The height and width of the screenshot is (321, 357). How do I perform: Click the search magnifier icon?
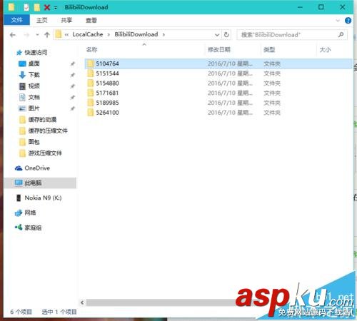click(341, 35)
